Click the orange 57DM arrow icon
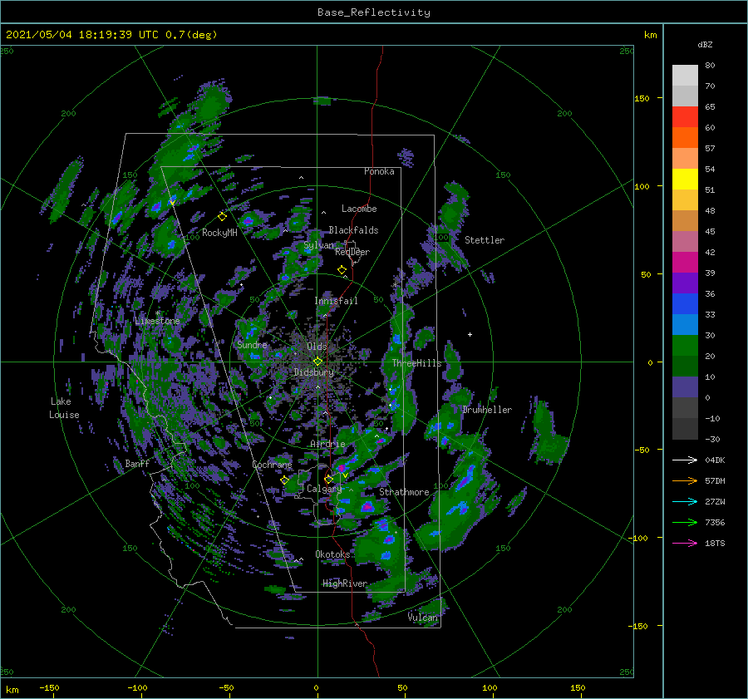Viewport: 748px width, 699px height. 685,481
